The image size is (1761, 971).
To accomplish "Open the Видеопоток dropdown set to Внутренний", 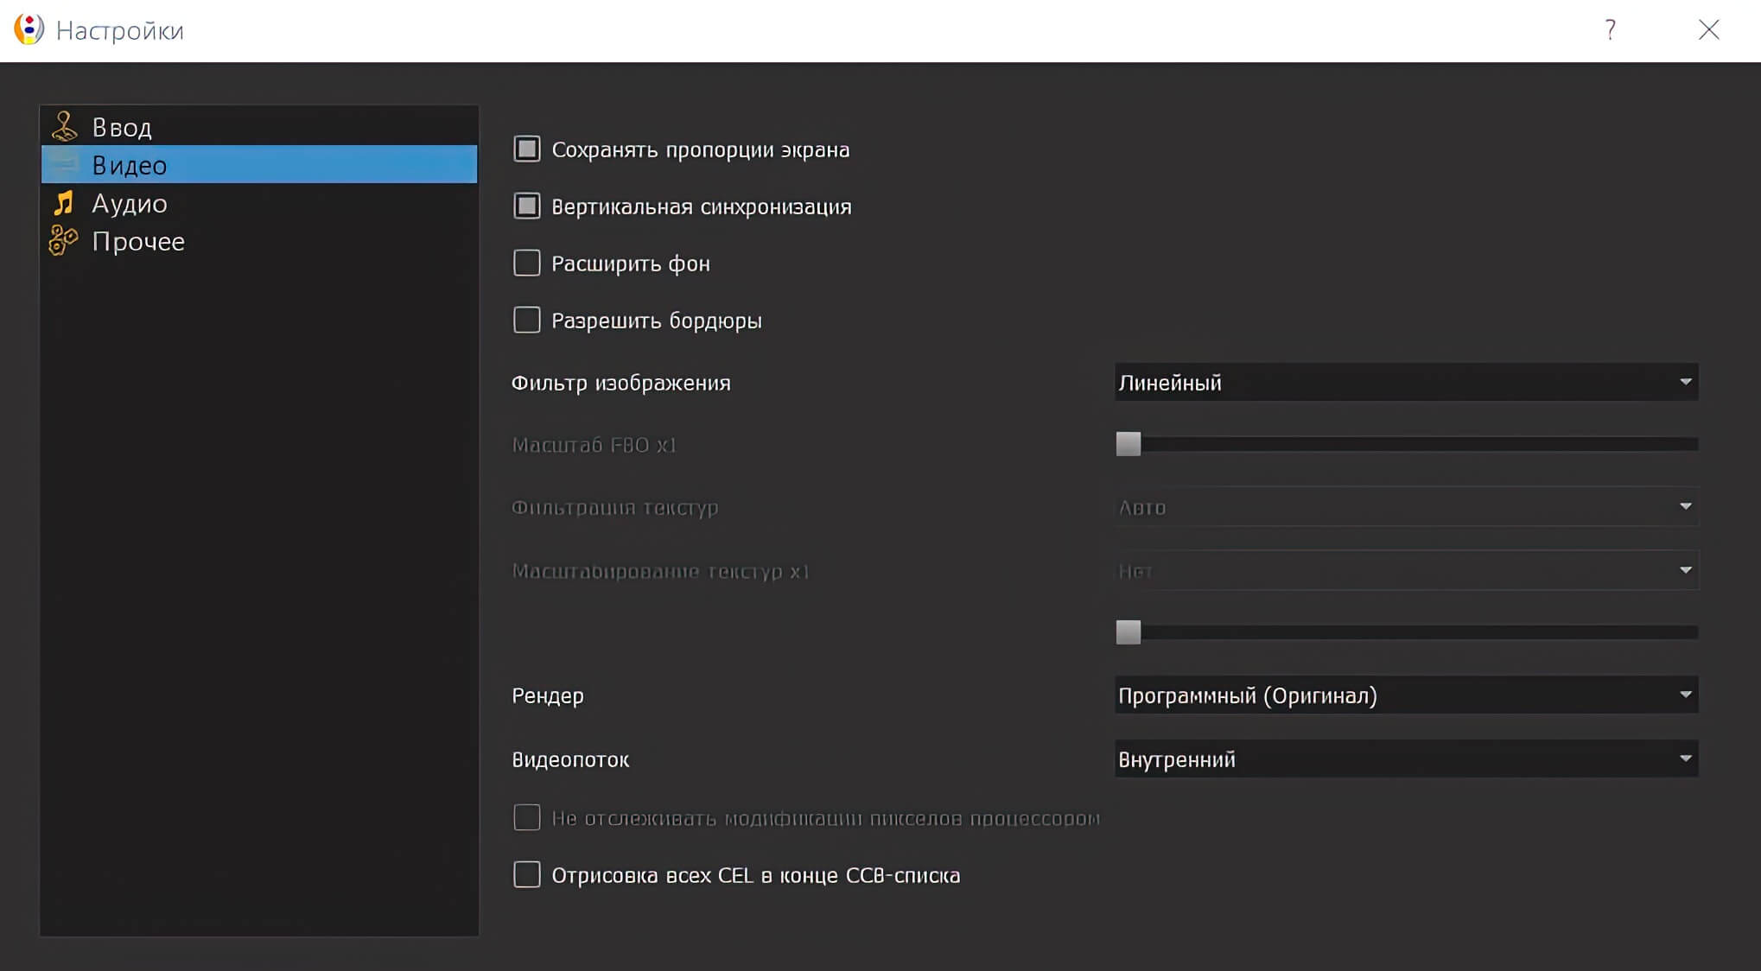I will pos(1406,759).
